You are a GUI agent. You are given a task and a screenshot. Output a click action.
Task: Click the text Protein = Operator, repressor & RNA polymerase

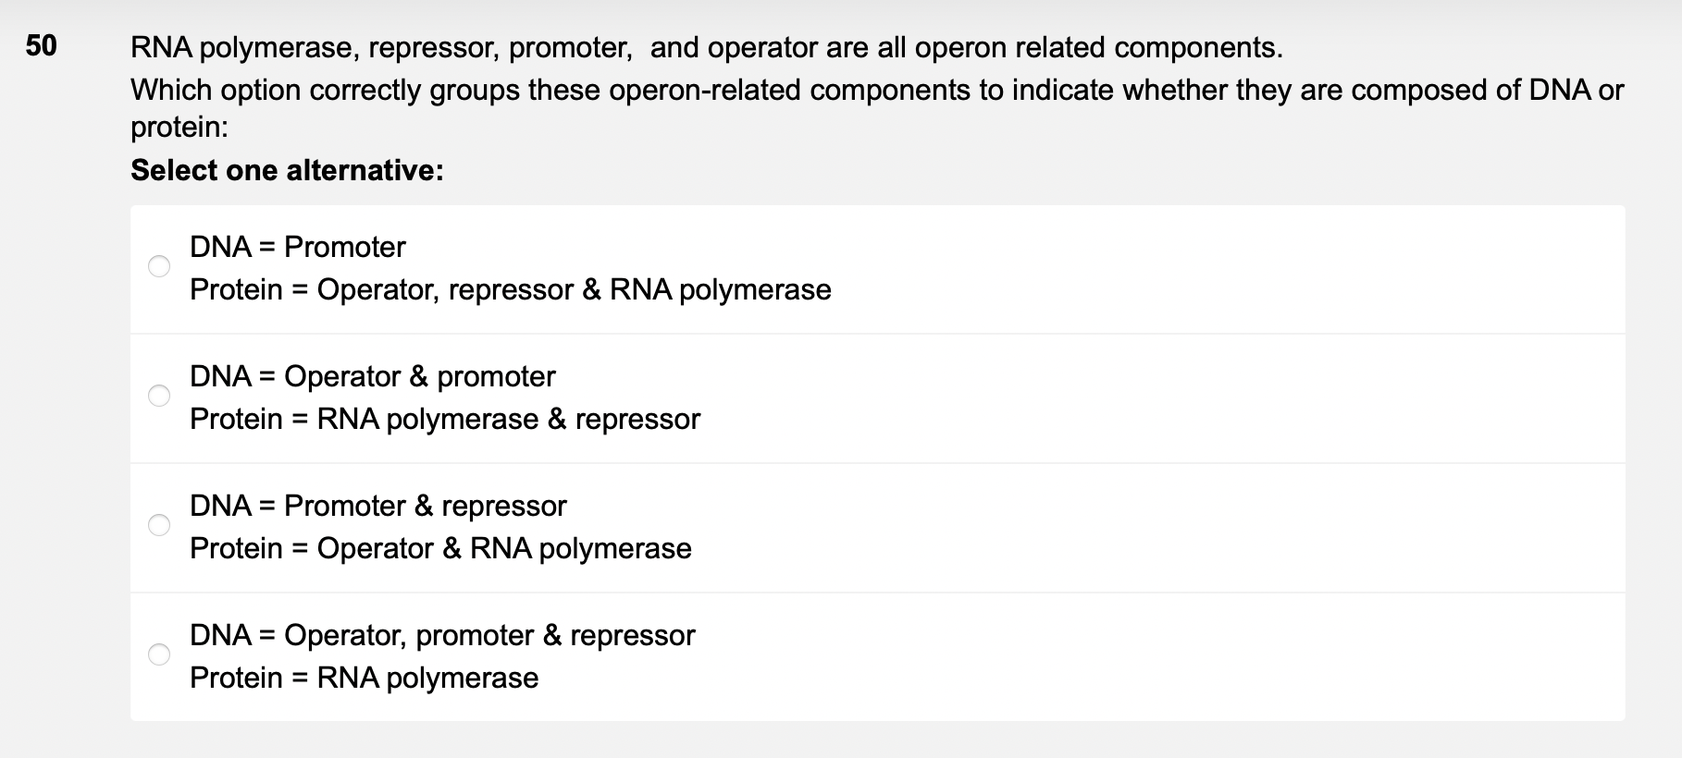click(x=510, y=289)
